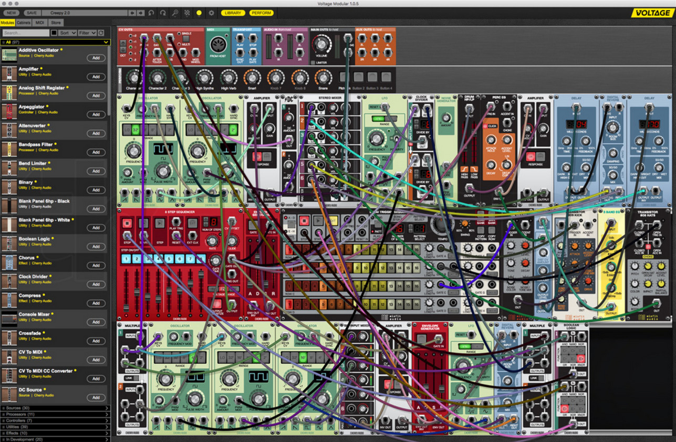The image size is (676, 442).
Task: Enable the LIMITER on Main Outs
Action: (313, 62)
